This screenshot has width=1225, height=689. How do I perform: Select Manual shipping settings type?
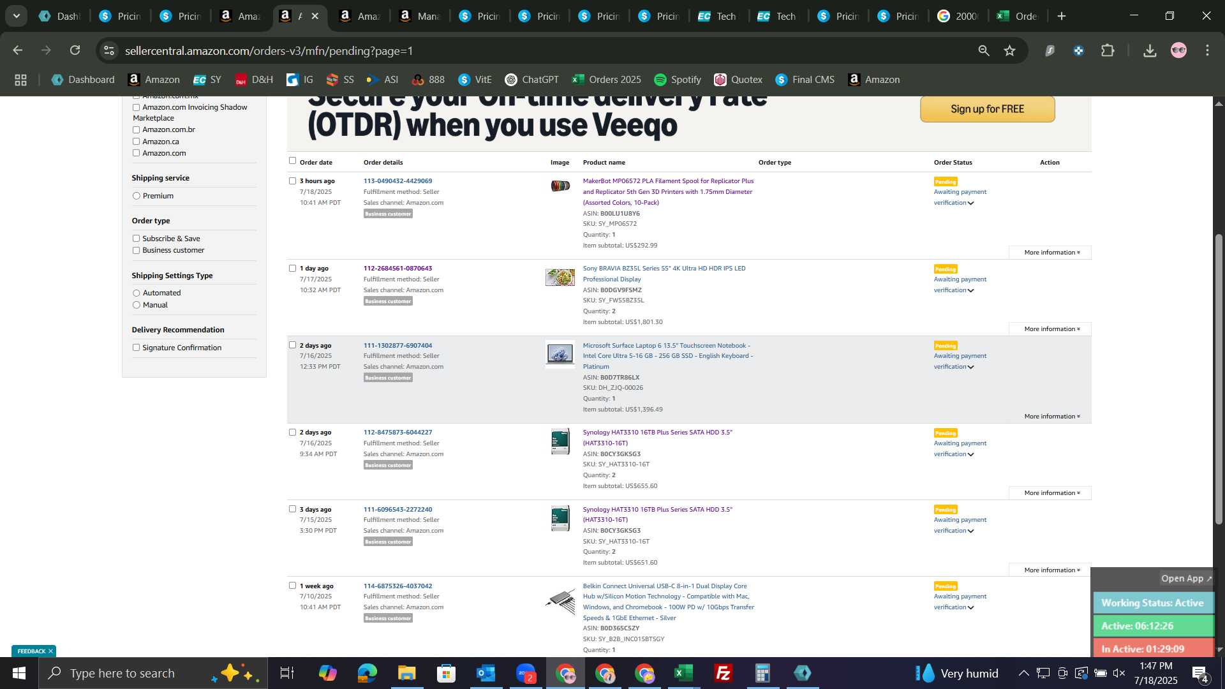point(136,306)
